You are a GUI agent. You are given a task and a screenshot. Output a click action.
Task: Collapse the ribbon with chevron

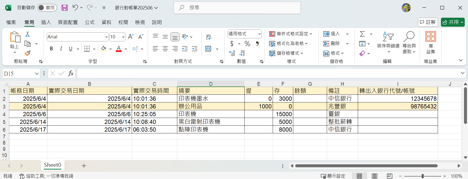pyautogui.click(x=461, y=60)
